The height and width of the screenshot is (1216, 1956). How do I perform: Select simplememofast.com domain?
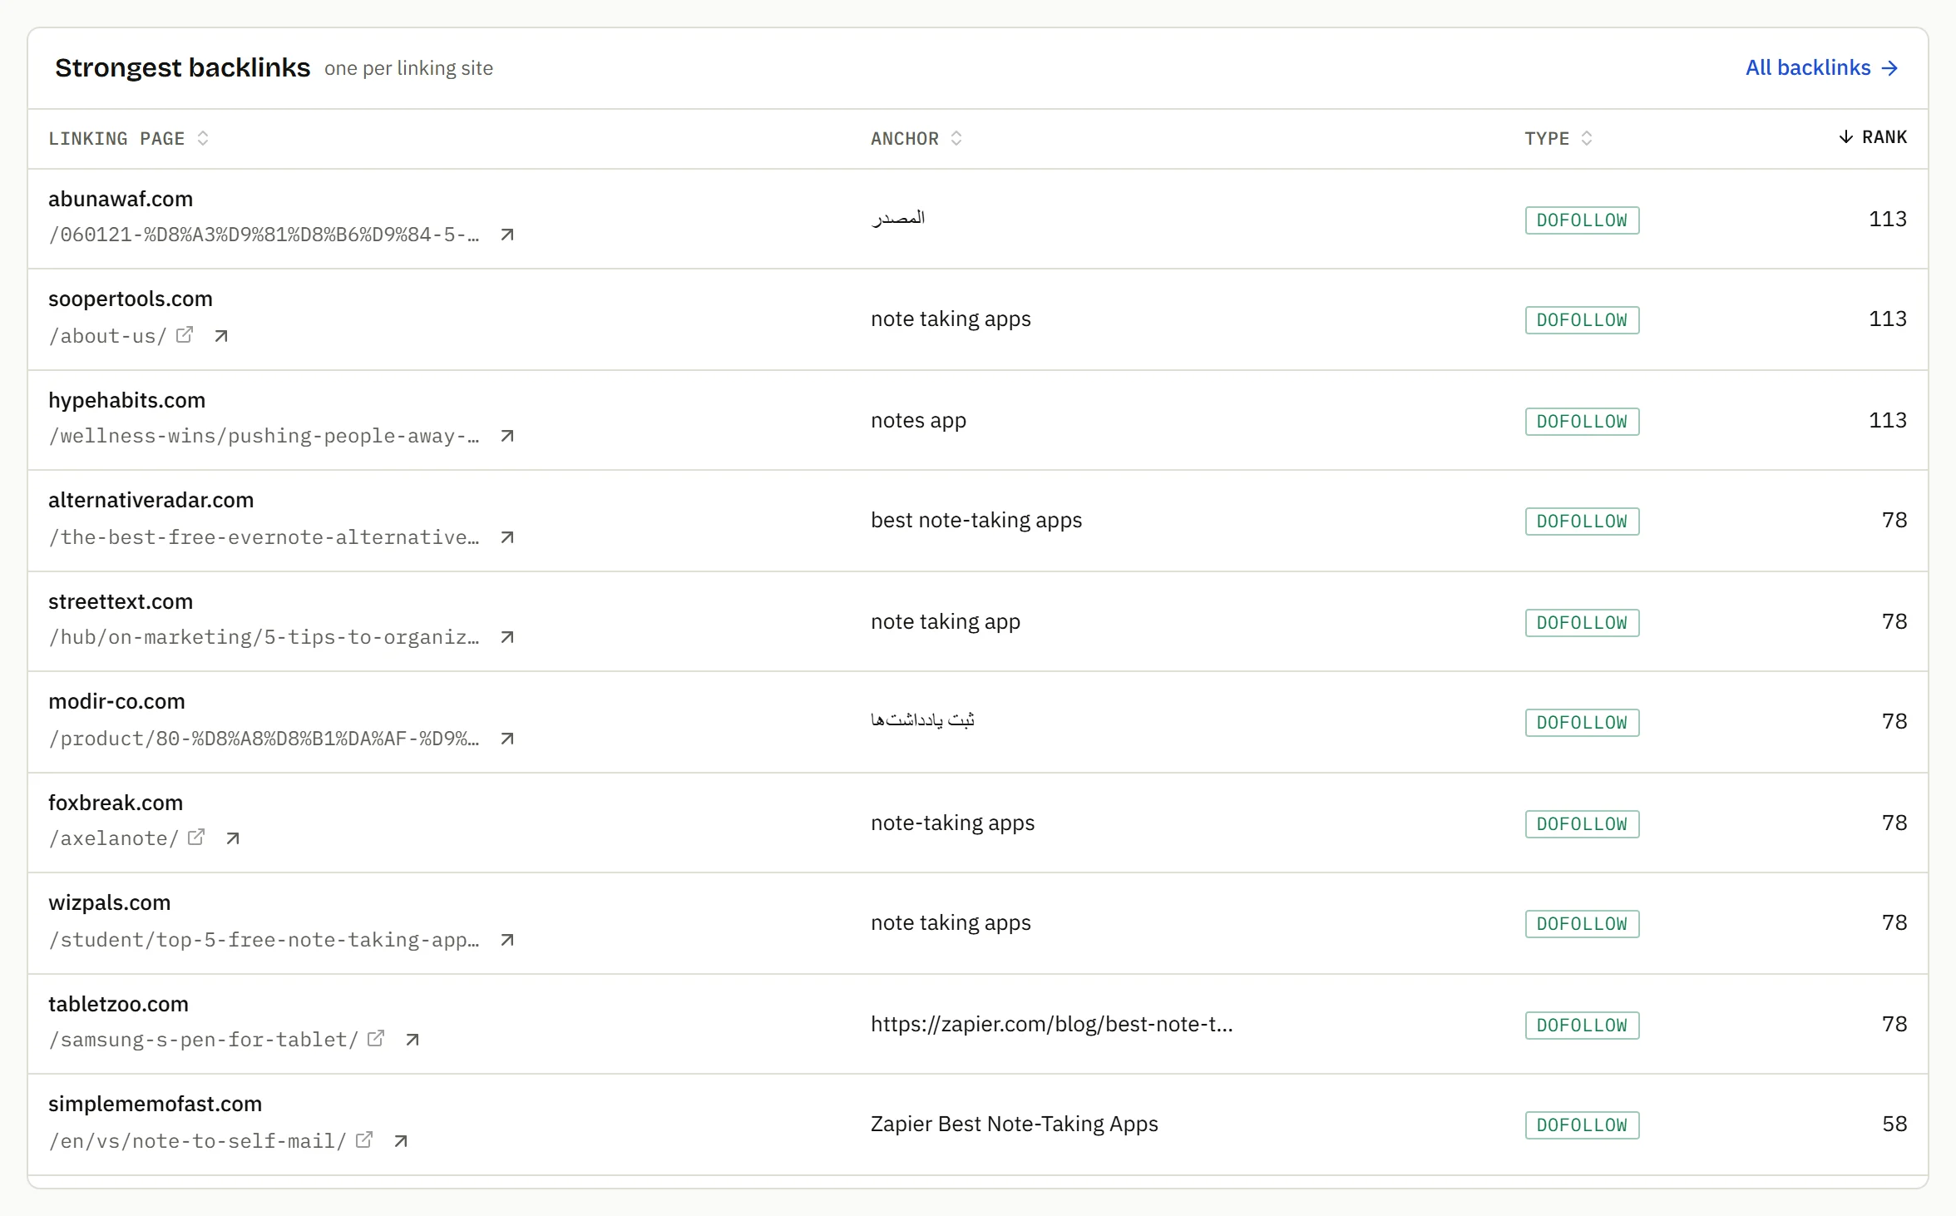tap(155, 1104)
